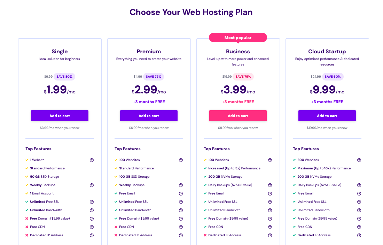The height and width of the screenshot is (245, 383).
Task: Show info for Cloud Startup Dedicated IP Address
Action: pos(359,236)
